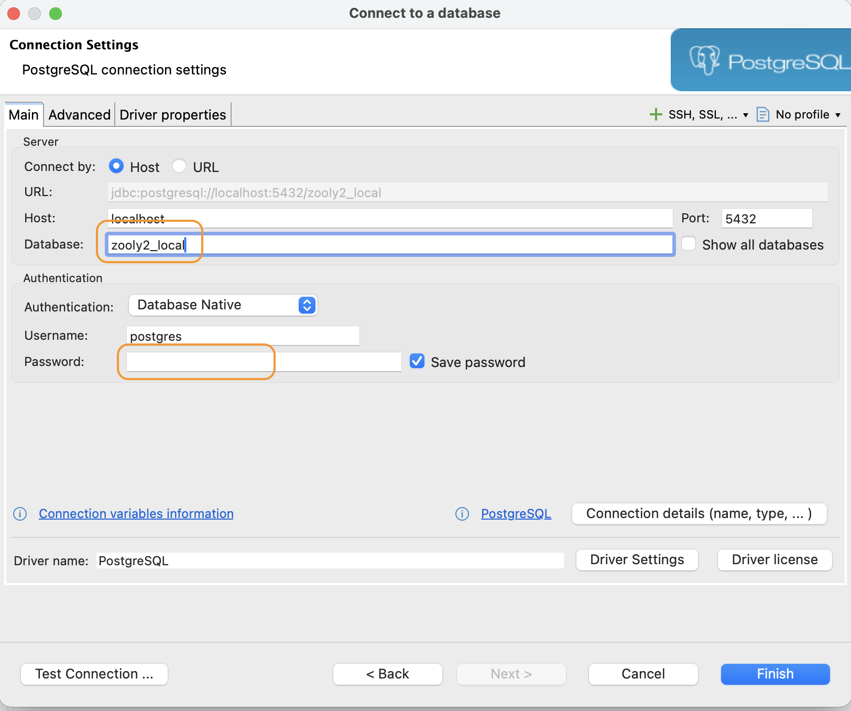
Task: Select the Host radio button
Action: tap(116, 166)
